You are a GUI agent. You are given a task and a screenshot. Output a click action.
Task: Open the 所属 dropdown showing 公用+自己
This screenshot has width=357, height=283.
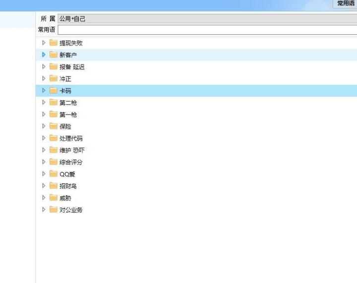click(207, 19)
